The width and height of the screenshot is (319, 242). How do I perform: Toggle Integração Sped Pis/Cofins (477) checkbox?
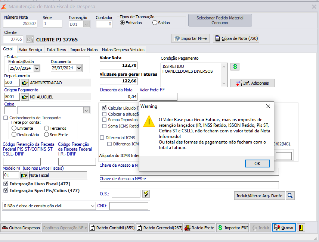(6, 191)
